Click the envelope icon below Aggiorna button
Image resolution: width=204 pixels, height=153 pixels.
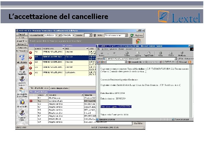pos(138,41)
